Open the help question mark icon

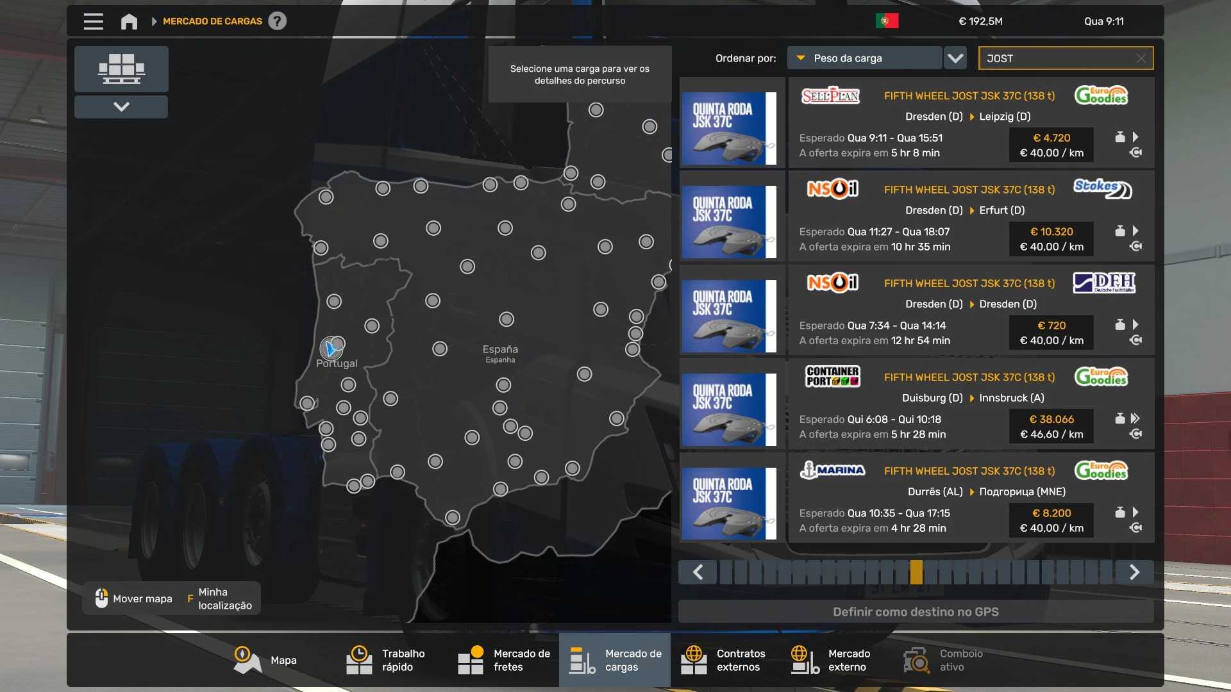[x=277, y=21]
